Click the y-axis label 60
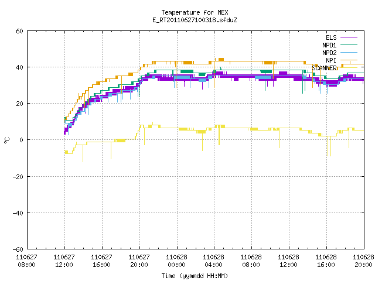This screenshot has height=281, width=375. pos(19,31)
